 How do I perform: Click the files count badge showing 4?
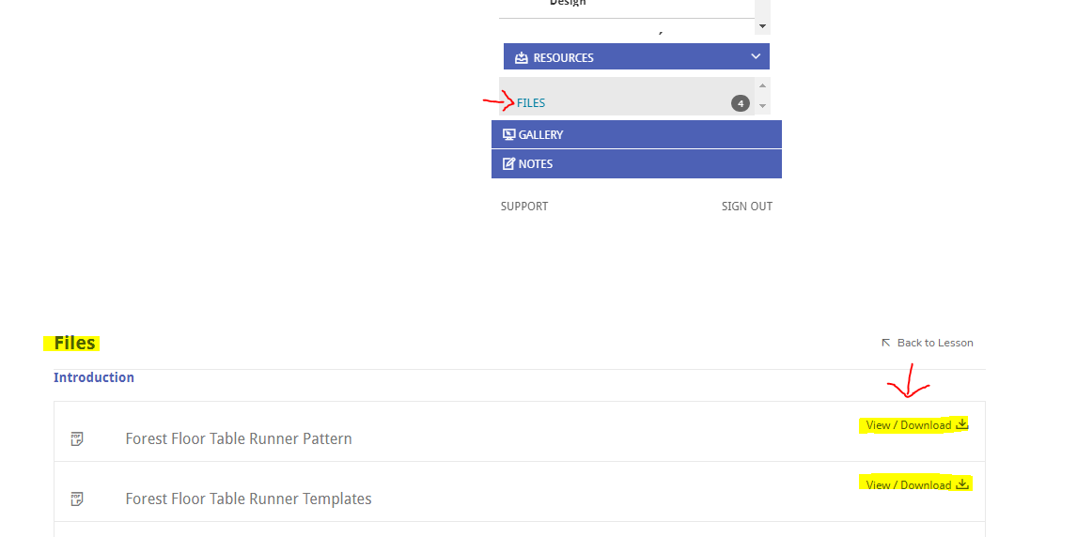click(x=741, y=103)
